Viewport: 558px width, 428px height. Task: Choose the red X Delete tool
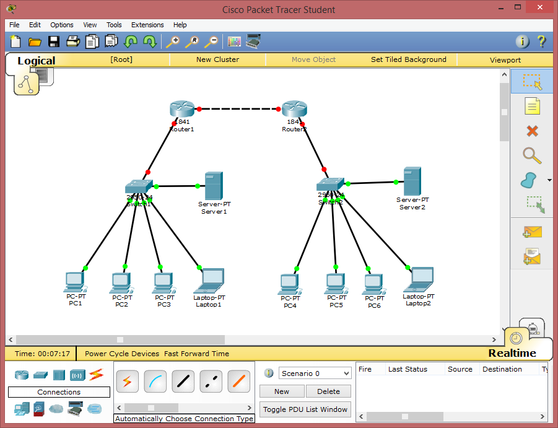click(x=533, y=131)
